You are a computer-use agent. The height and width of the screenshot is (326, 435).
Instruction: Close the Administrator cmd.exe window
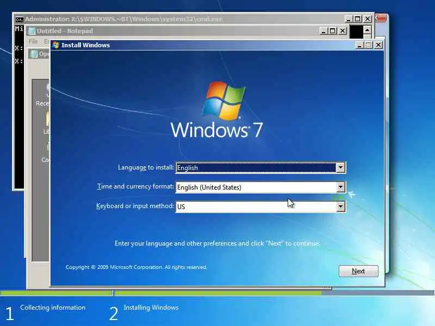[368, 19]
